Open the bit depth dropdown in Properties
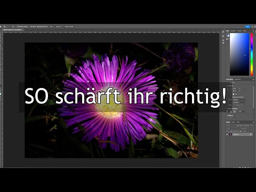The height and width of the screenshot is (192, 256). 239,102
